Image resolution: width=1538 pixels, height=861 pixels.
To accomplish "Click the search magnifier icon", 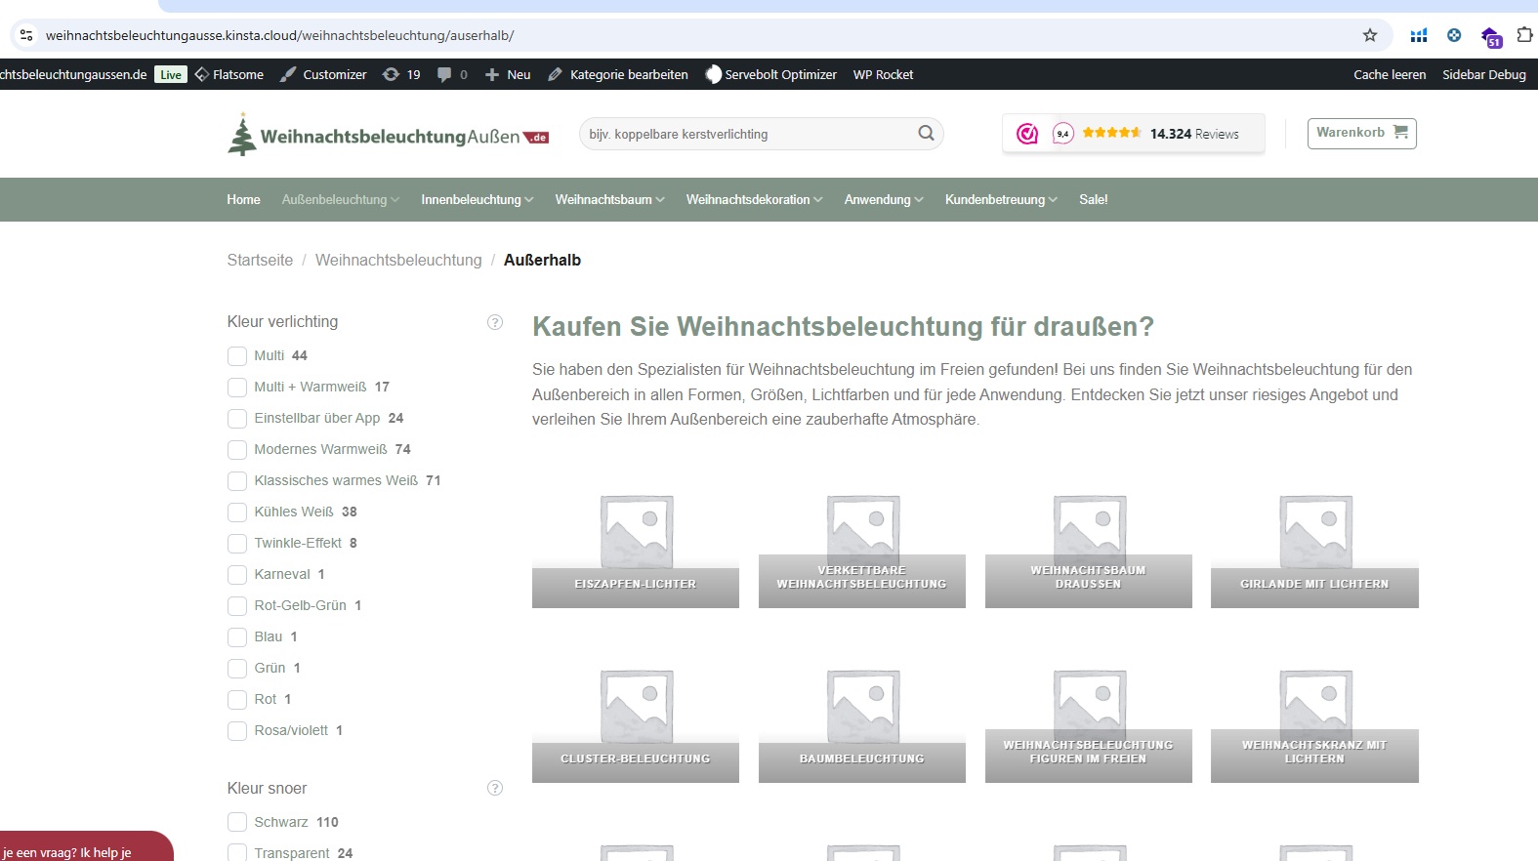I will (x=926, y=134).
